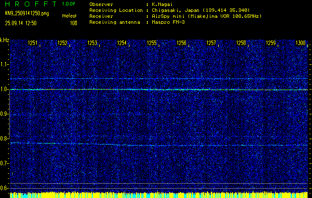This screenshot has width=312, height=198.
Task: Click the 1251 time marker
Action: pyautogui.click(x=33, y=43)
